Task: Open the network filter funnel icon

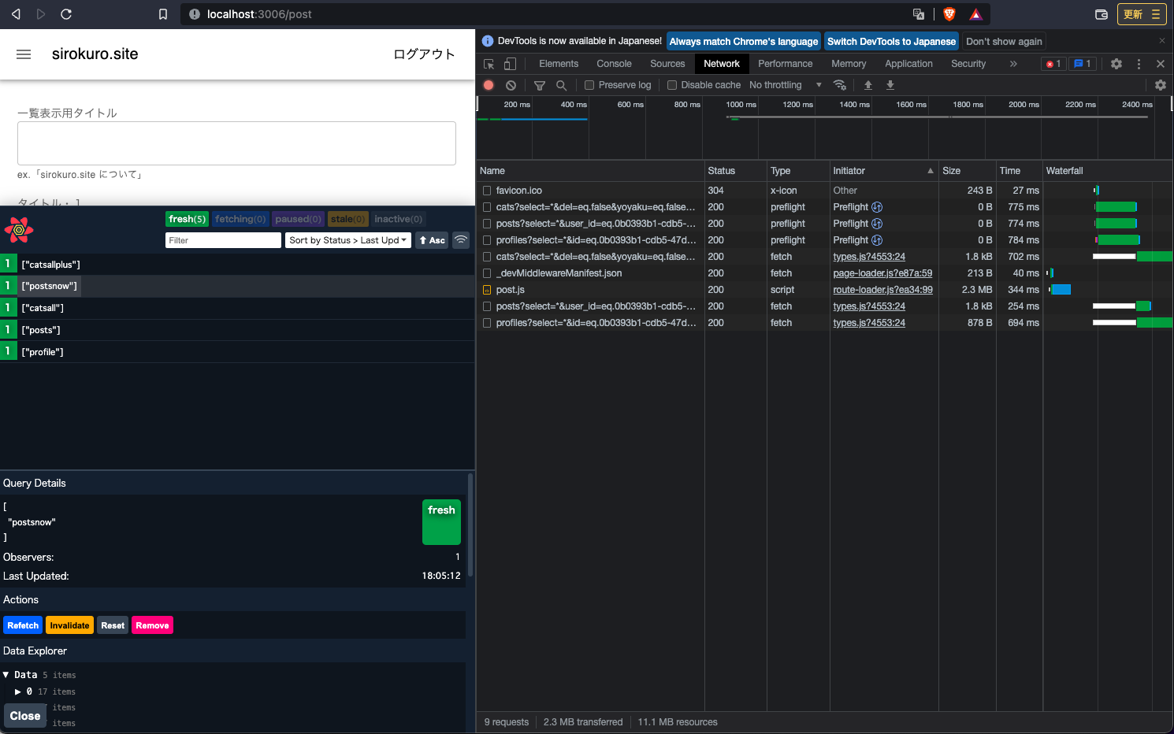Action: pos(540,85)
